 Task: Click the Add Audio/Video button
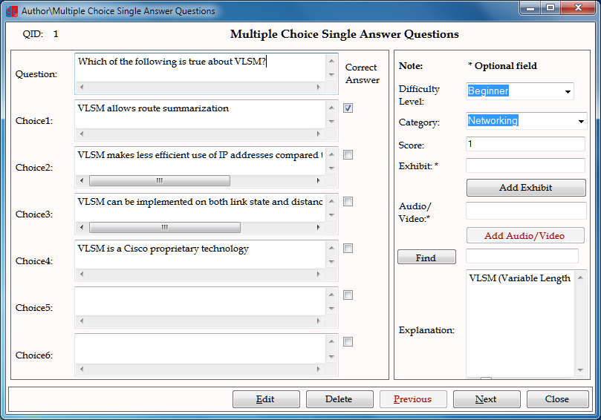[x=525, y=235]
